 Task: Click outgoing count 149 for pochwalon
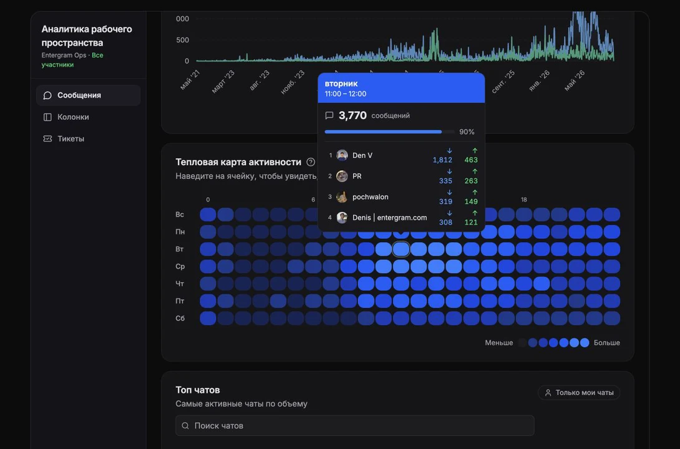[471, 201]
